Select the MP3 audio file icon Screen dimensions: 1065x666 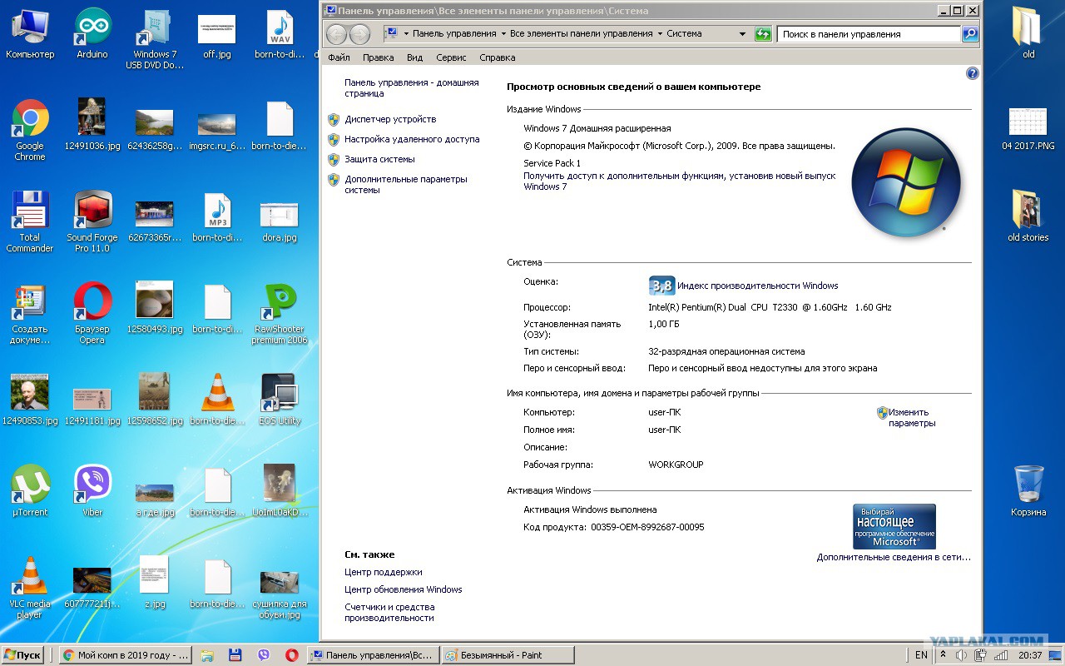[217, 216]
